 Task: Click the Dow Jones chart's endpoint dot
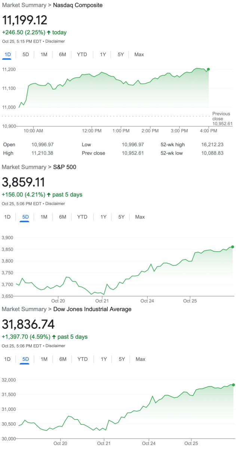click(233, 385)
